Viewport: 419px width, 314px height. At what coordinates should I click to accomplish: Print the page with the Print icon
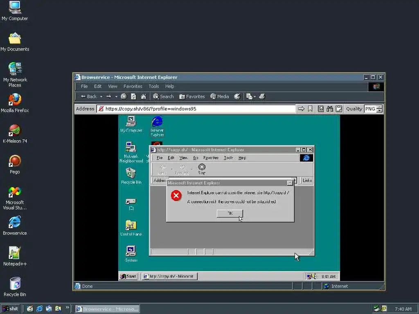coord(262,96)
